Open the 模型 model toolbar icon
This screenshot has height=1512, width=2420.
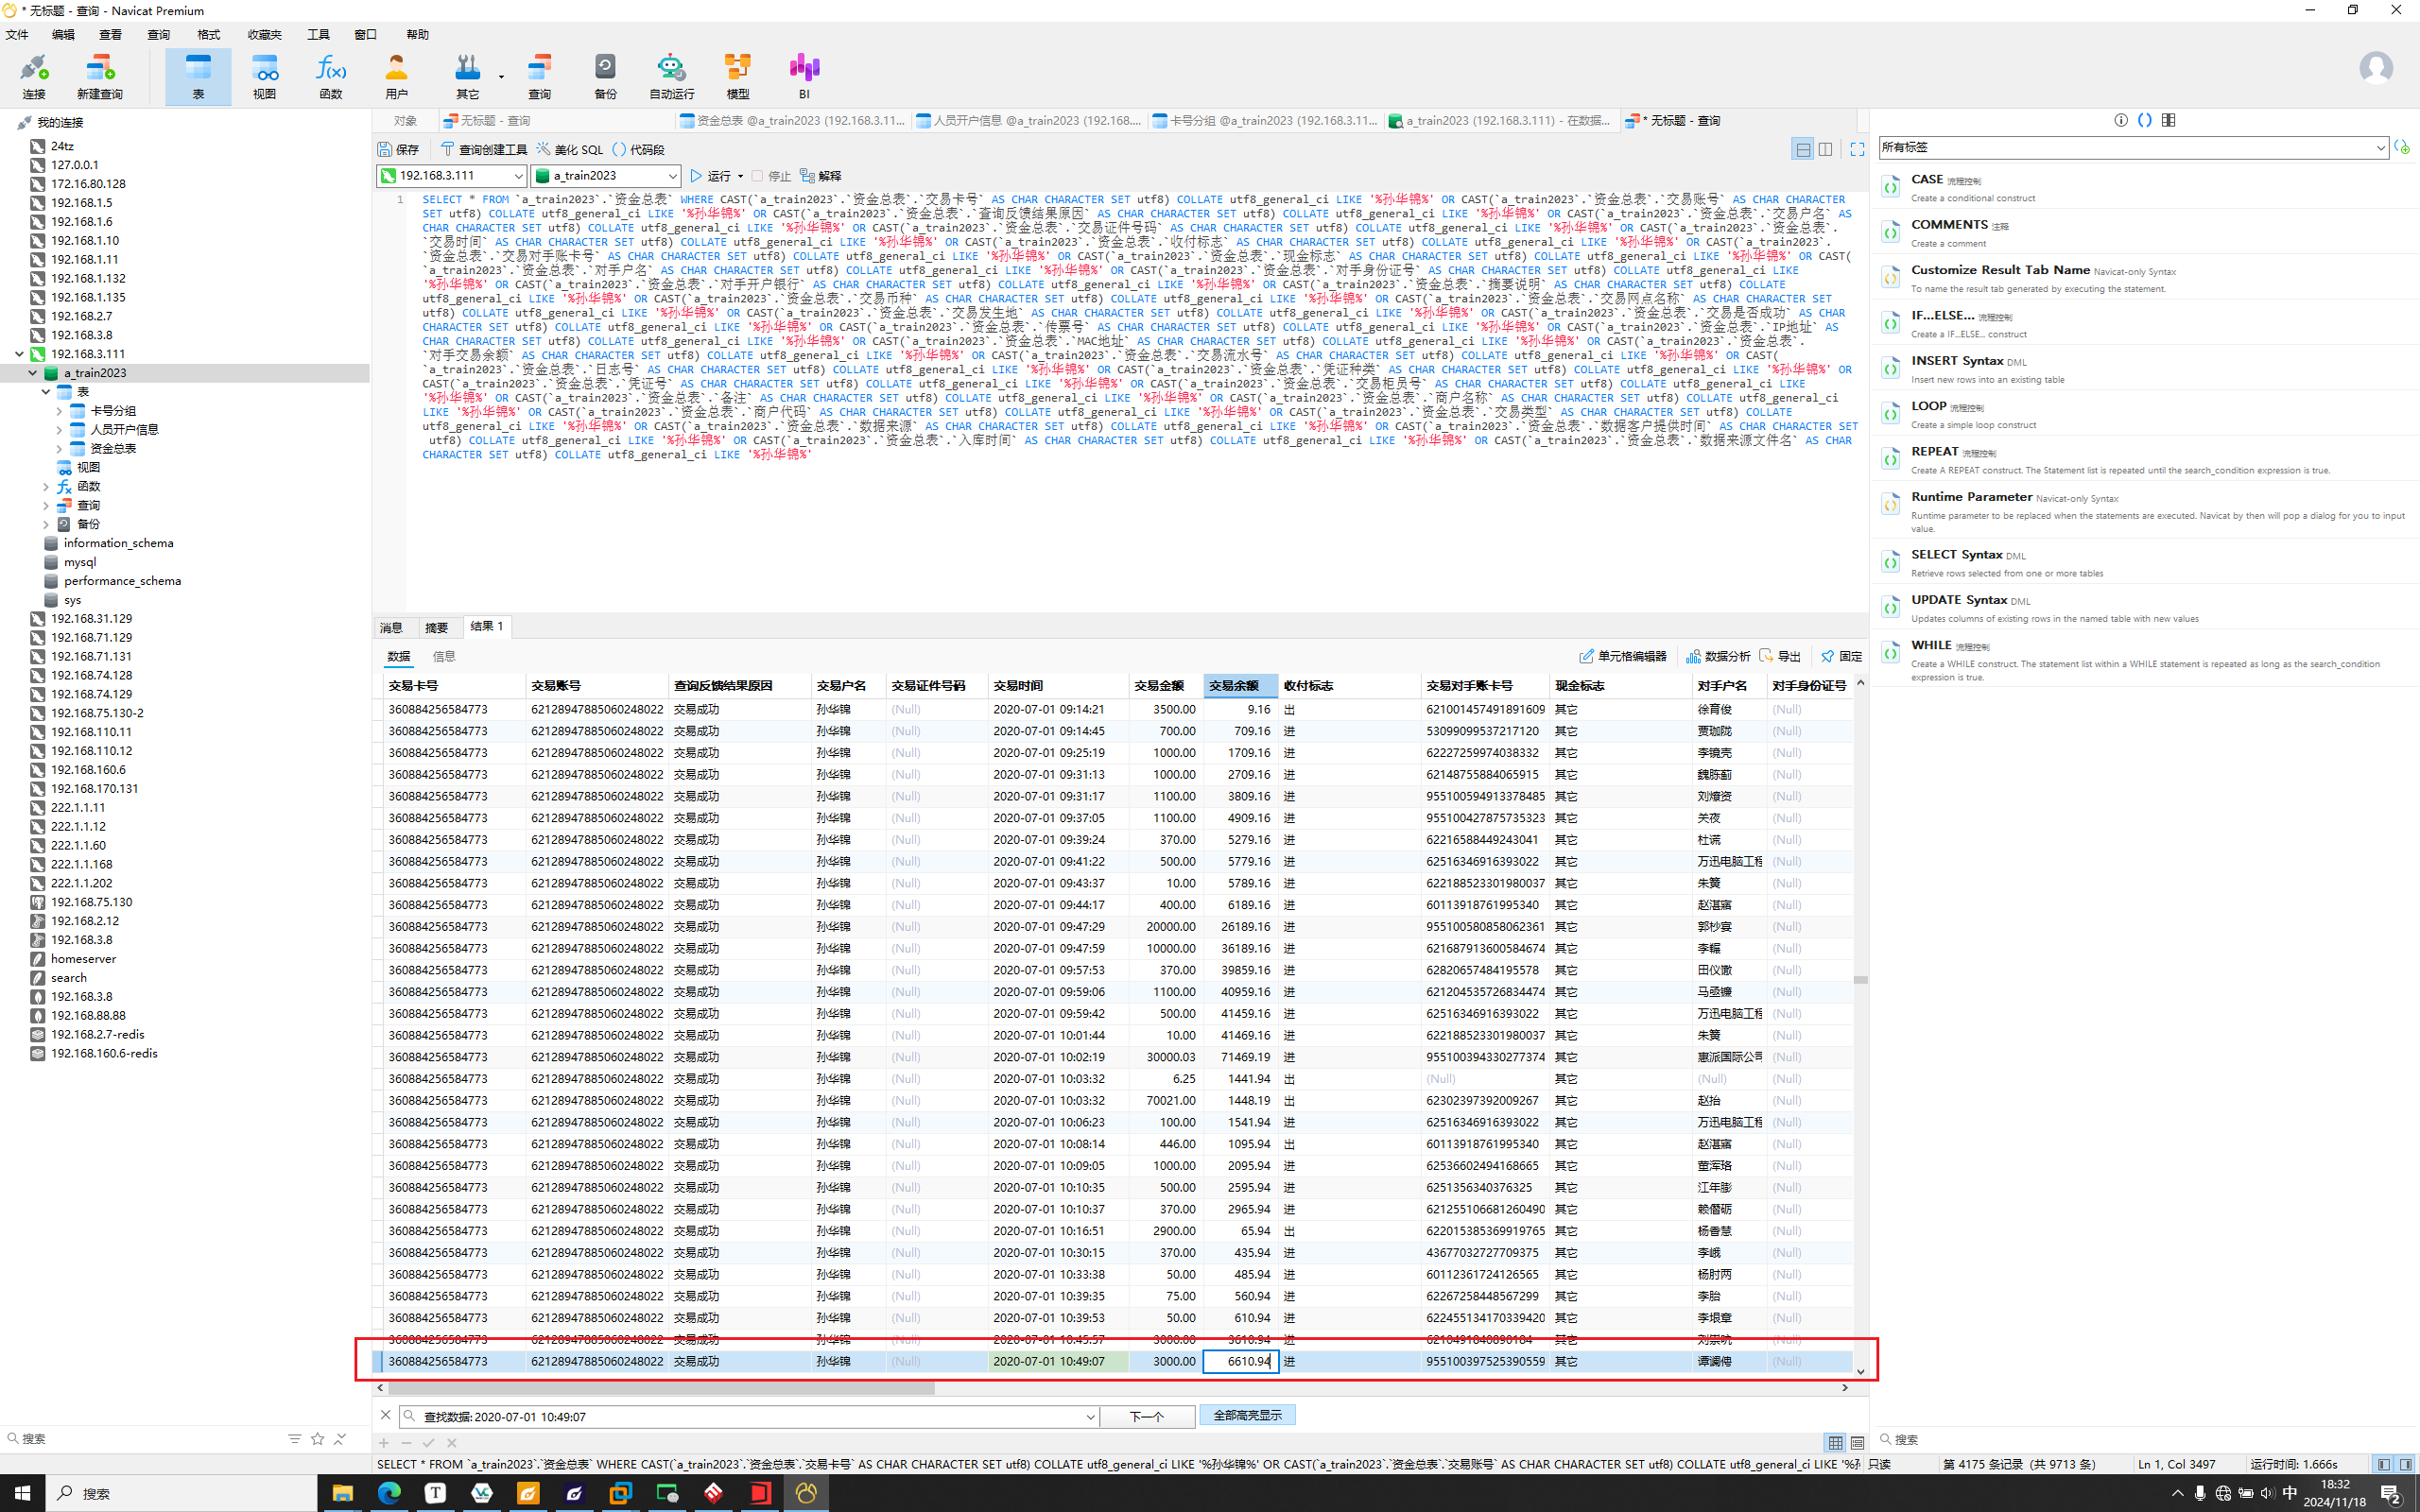738,77
